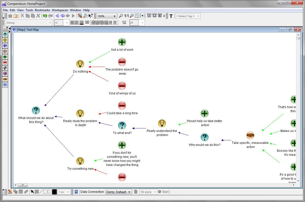Click the Search magnifier-document icon
Viewport: 305px width, 202px height.
pyautogui.click(x=85, y=16)
